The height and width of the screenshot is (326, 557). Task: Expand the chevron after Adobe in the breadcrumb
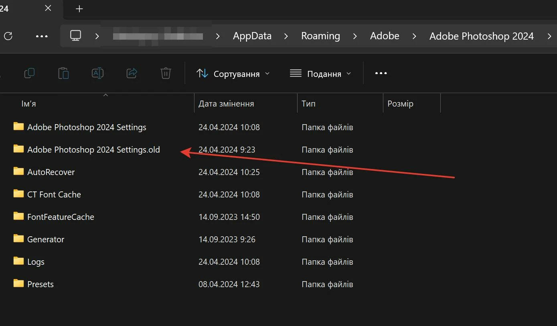pyautogui.click(x=414, y=36)
